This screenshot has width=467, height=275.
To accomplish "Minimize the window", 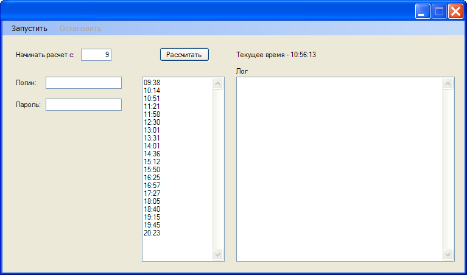I will [x=423, y=12].
